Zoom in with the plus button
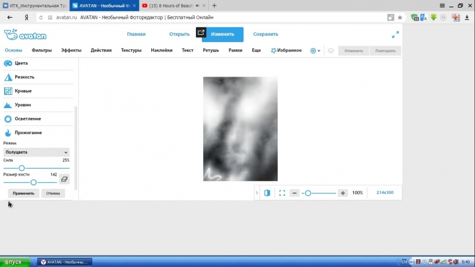This screenshot has height=267, width=475. pyautogui.click(x=343, y=193)
